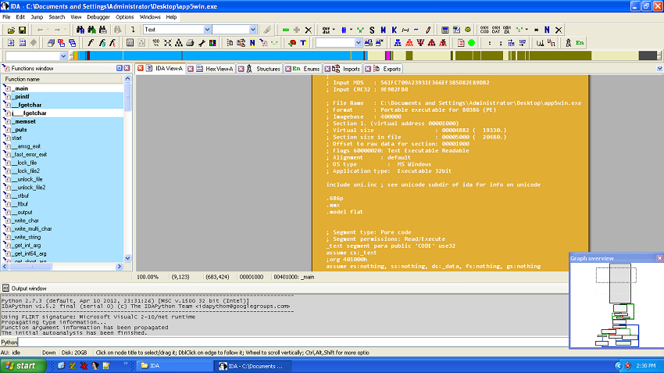This screenshot has width=664, height=373.
Task: Click the color palette grid icon
Action: pyautogui.click(x=212, y=43)
